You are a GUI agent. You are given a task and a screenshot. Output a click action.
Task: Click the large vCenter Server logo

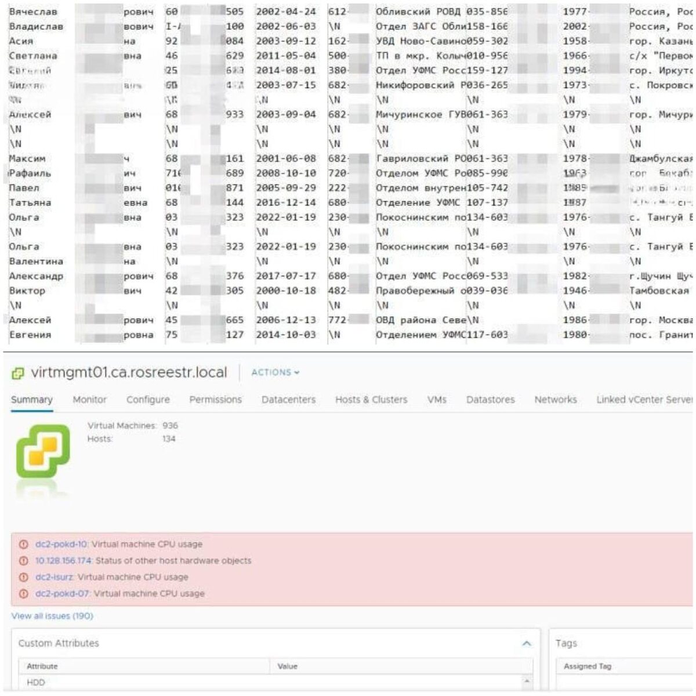click(43, 451)
